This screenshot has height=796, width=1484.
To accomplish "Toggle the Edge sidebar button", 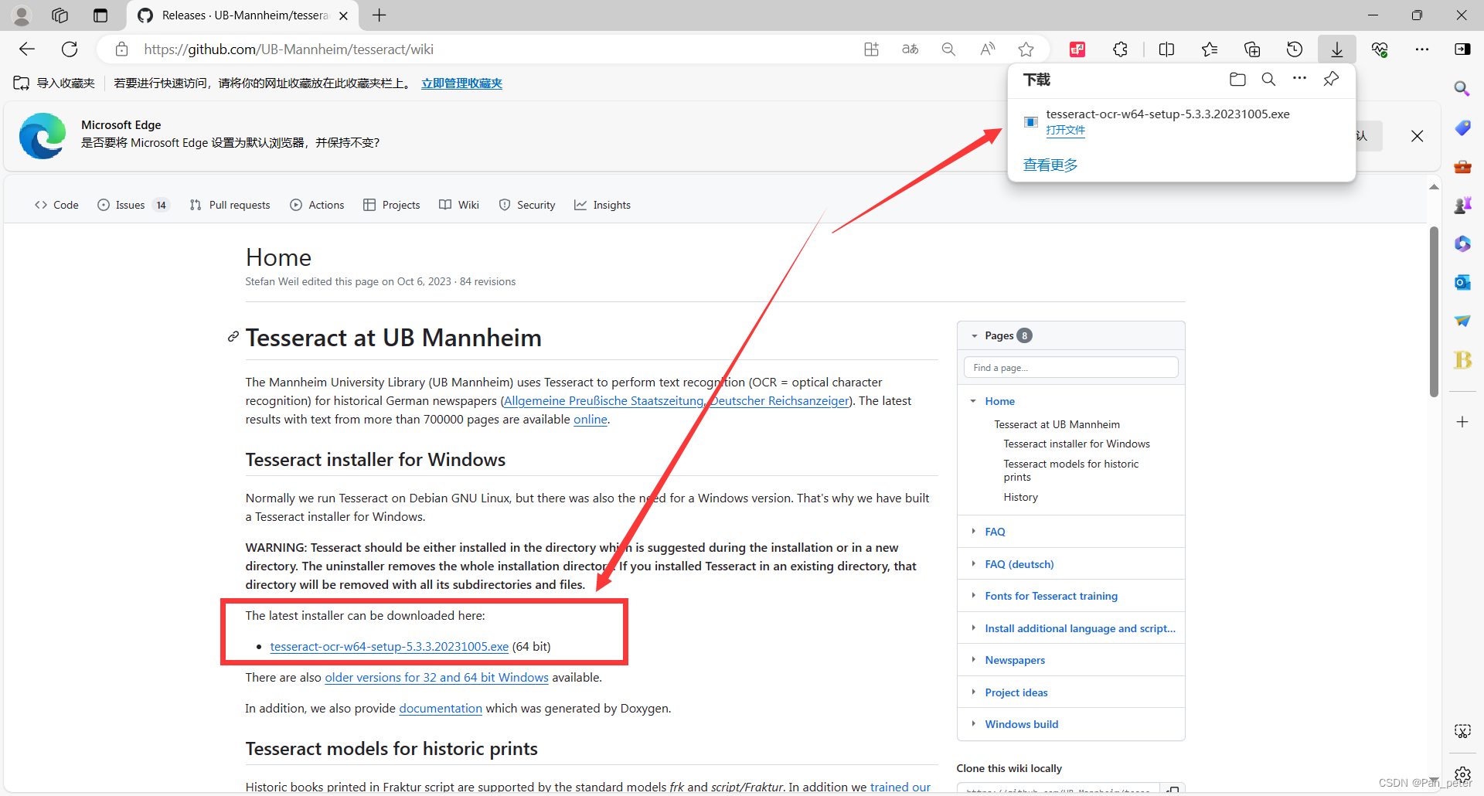I will point(1462,49).
